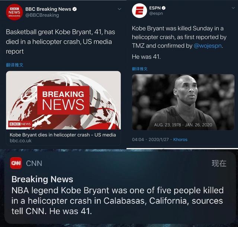The image size is (238, 227).
Task: Open the Kobe Bryant tribute photo
Action: coord(183,102)
